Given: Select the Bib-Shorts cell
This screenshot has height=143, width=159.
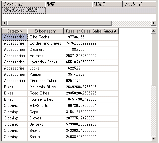Looking at the screenshot, I should 46,106.
